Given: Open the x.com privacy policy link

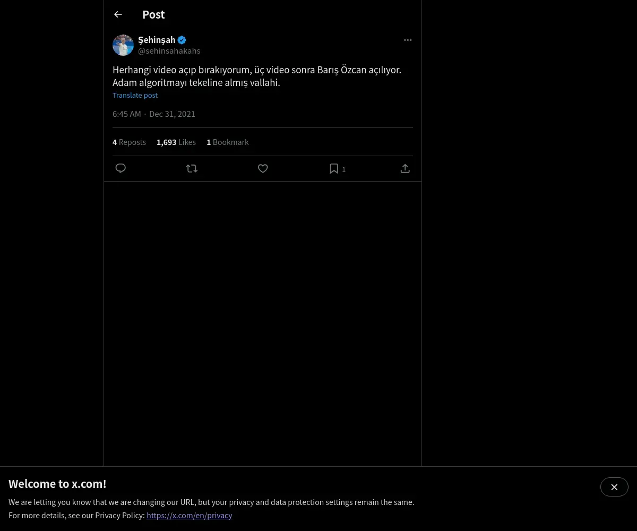Looking at the screenshot, I should point(190,515).
